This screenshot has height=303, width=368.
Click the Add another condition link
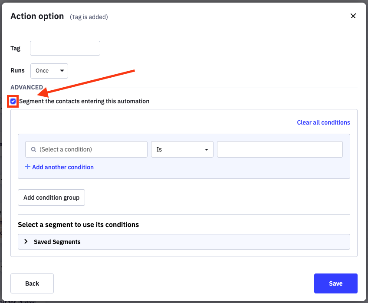[63, 167]
